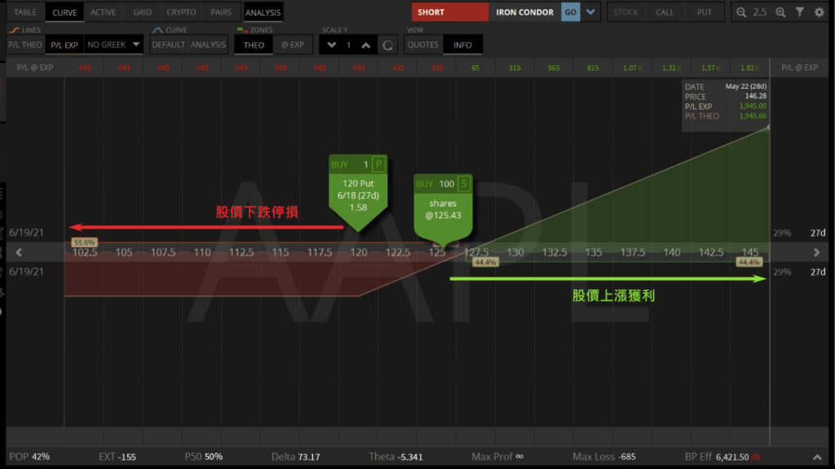
Task: Open the ANALYSIS tab
Action: [263, 12]
